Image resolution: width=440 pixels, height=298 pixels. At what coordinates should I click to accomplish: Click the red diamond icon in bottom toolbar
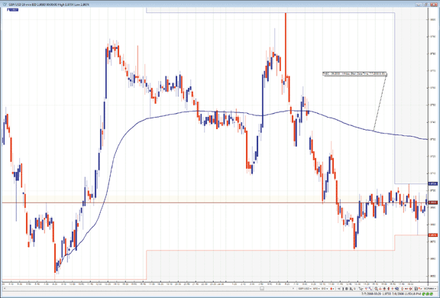point(402,289)
